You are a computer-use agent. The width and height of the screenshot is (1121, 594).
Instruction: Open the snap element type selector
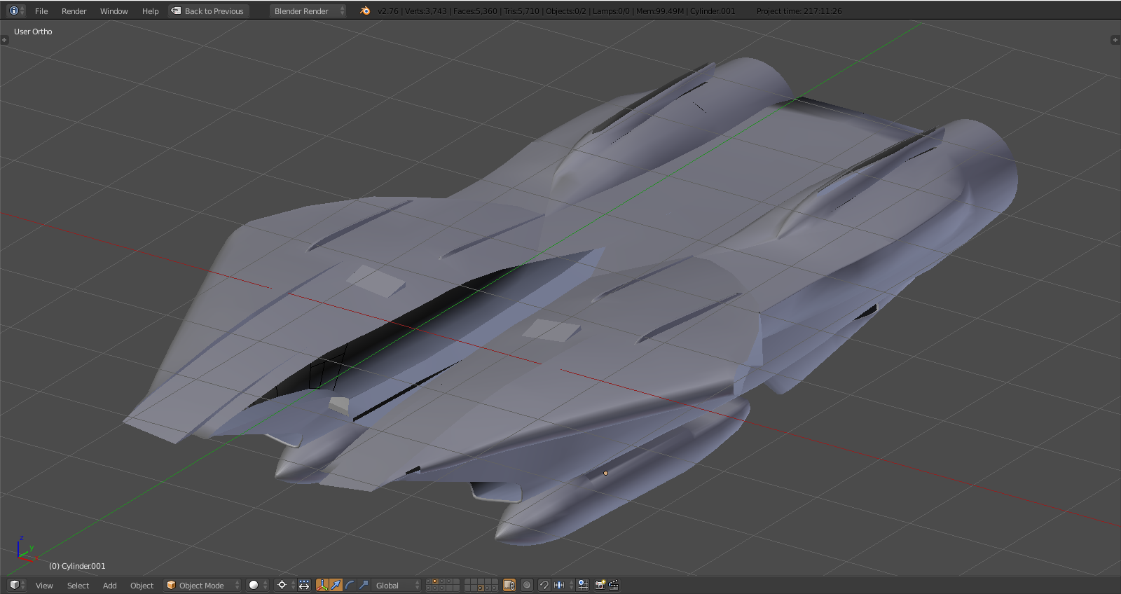tap(563, 585)
